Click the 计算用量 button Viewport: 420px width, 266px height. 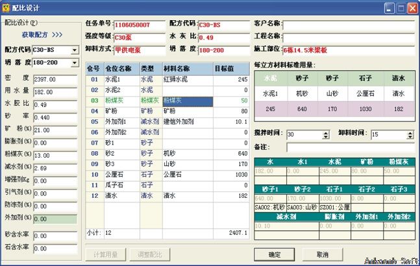click(105, 254)
